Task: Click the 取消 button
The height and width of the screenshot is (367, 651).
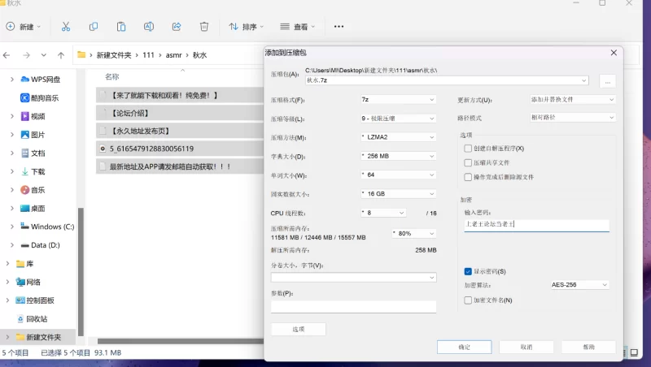Action: [526, 348]
